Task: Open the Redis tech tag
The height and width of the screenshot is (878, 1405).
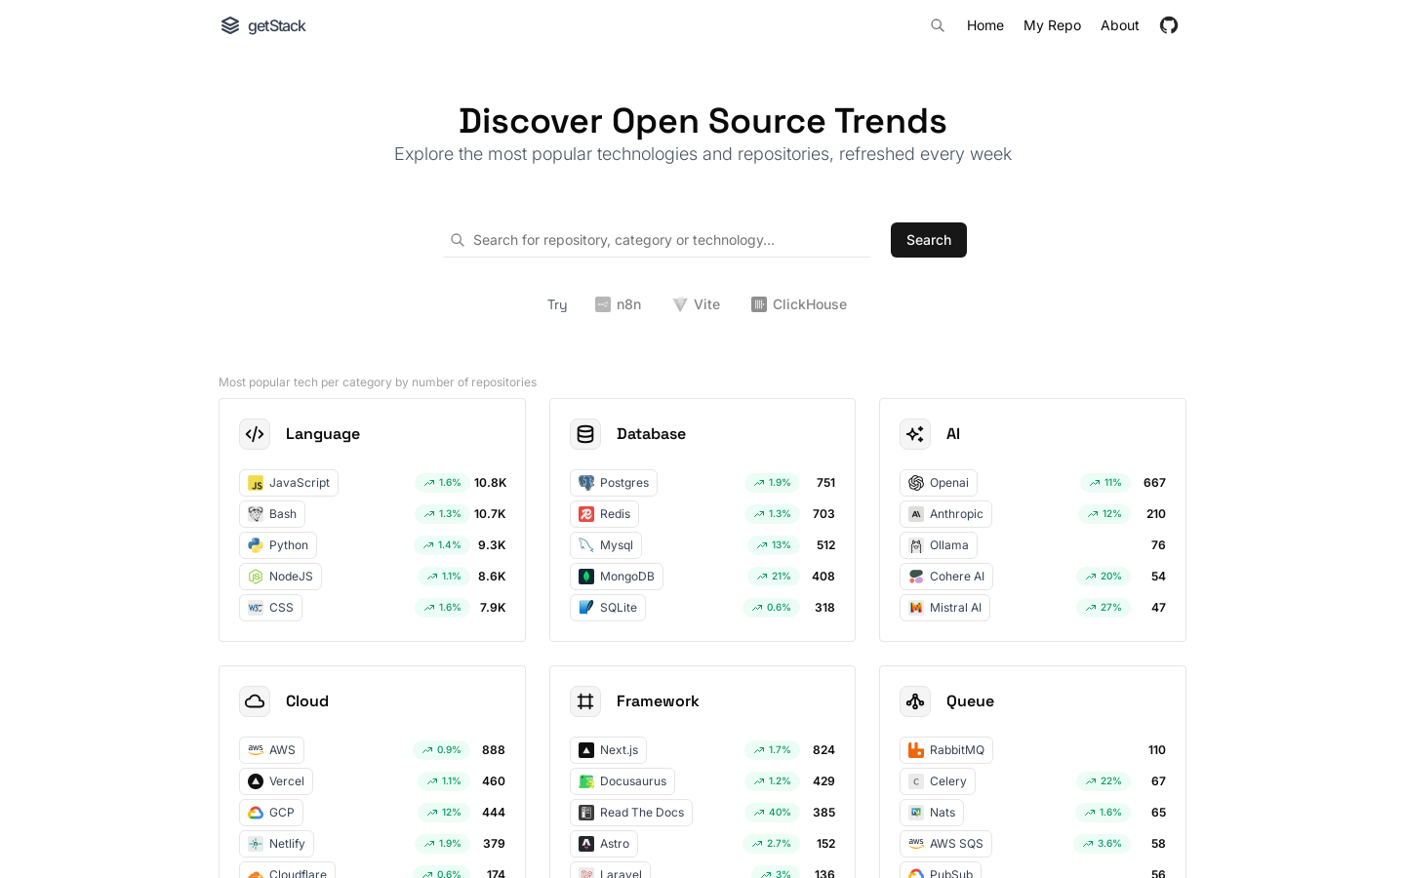Action: tap(604, 514)
